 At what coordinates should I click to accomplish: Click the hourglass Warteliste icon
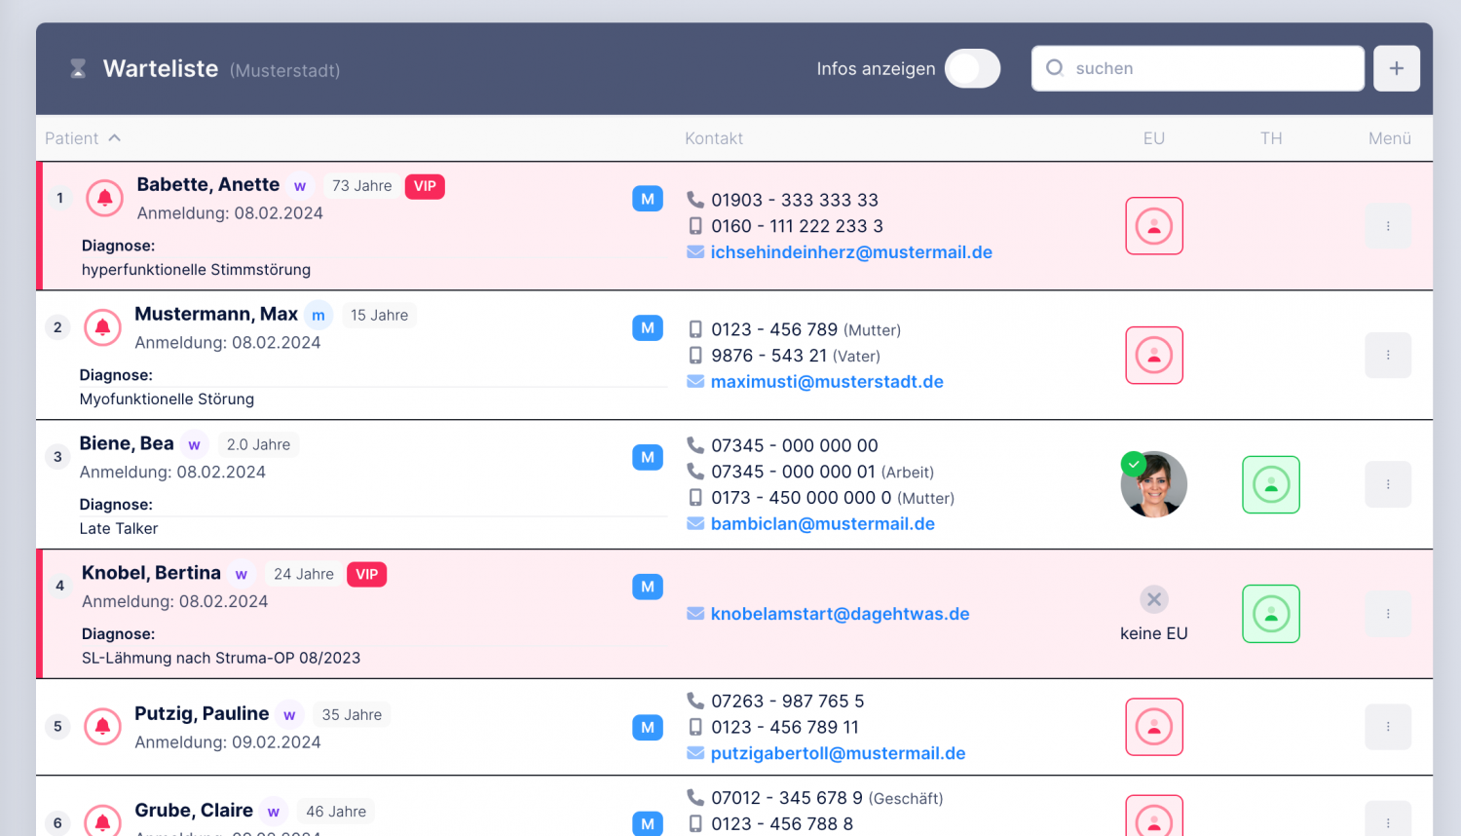pyautogui.click(x=78, y=69)
